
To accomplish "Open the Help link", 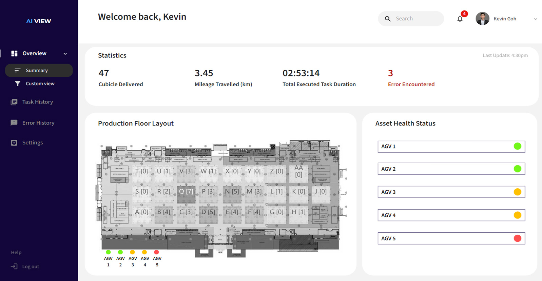I will 16,252.
